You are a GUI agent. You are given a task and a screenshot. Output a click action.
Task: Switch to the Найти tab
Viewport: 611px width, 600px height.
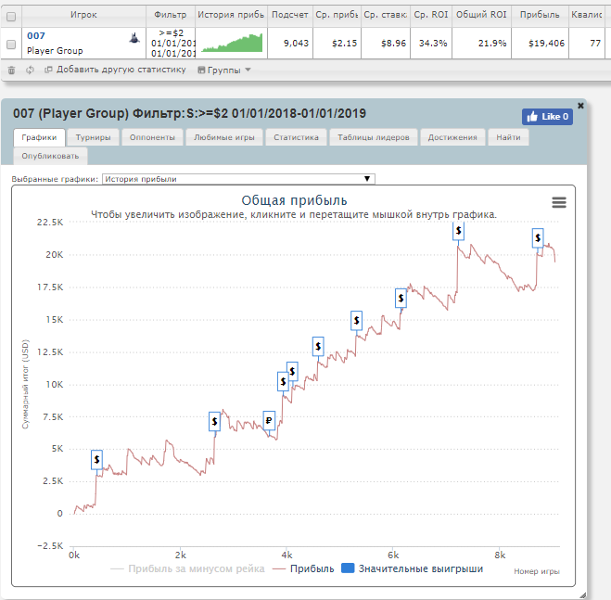508,137
